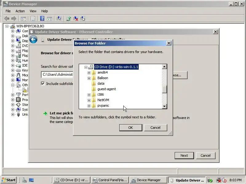Click the CD drive icon in folder tree
The height and width of the screenshot is (184, 246).
click(91, 67)
